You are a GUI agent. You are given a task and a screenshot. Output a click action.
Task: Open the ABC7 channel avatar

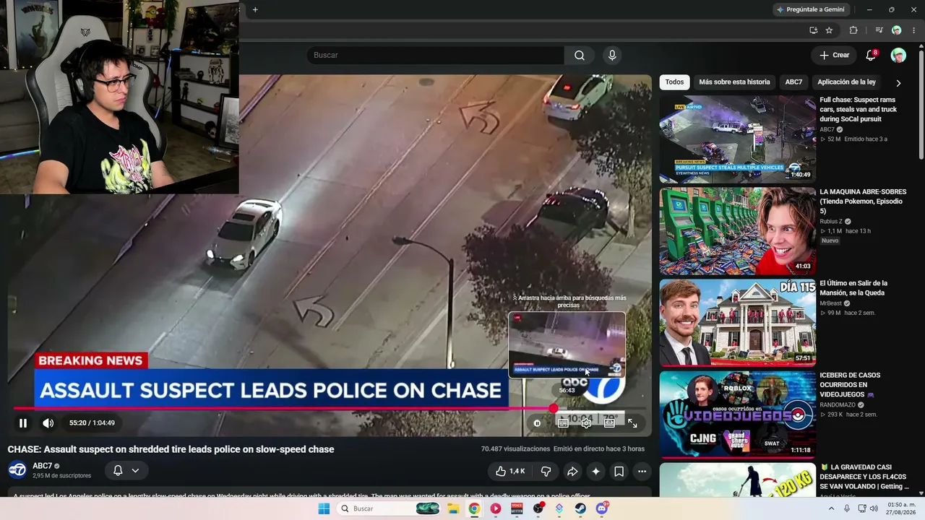pyautogui.click(x=17, y=470)
